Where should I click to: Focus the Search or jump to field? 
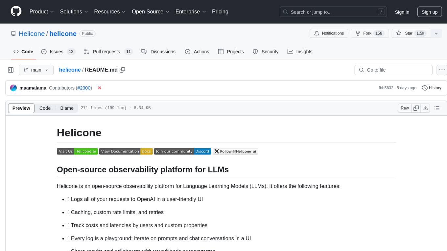(333, 12)
